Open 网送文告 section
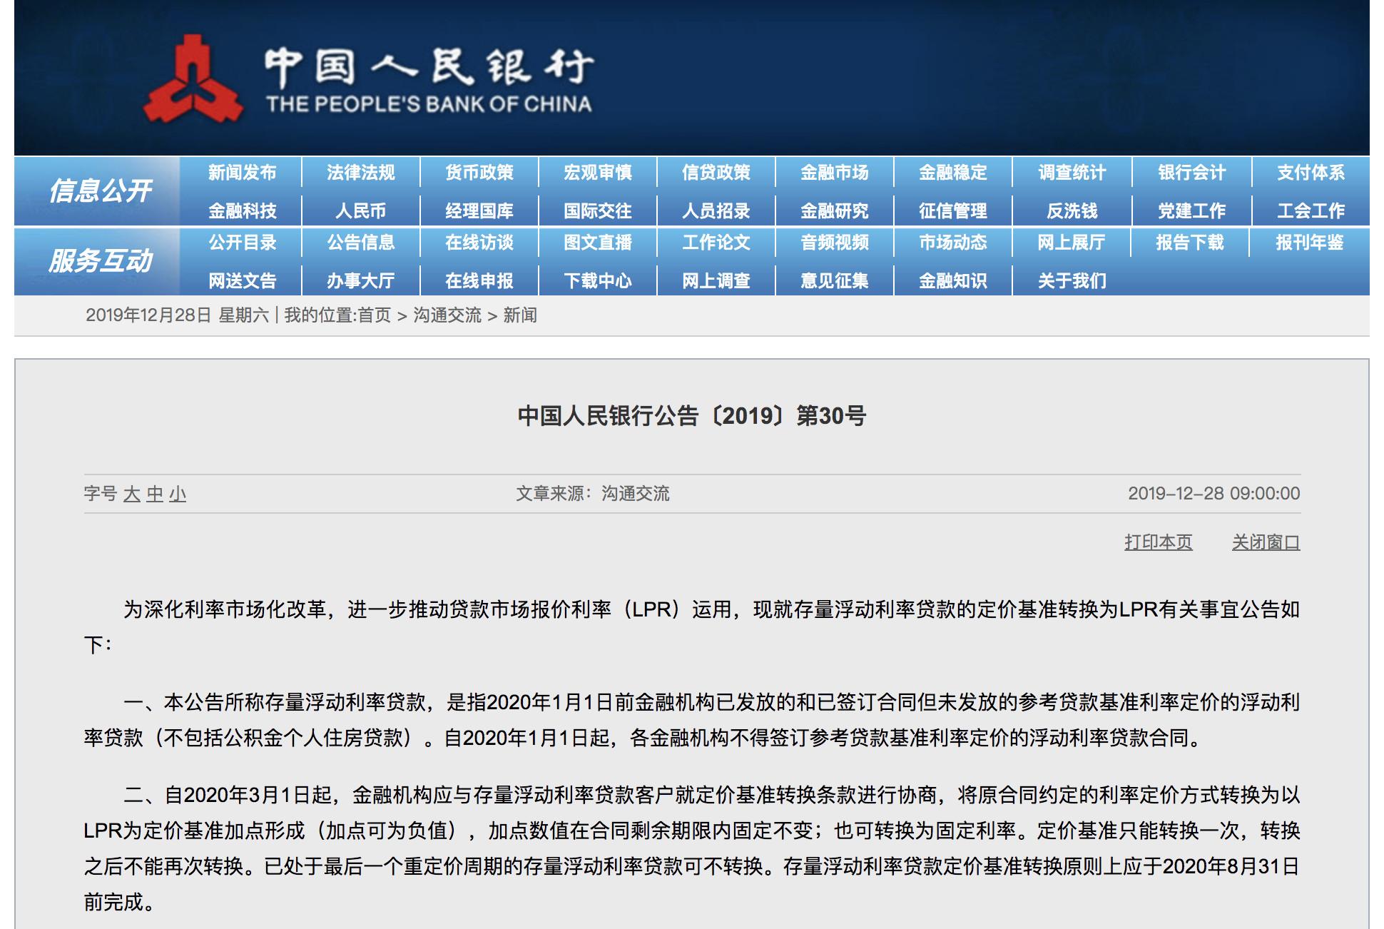The height and width of the screenshot is (929, 1384). pos(242,281)
